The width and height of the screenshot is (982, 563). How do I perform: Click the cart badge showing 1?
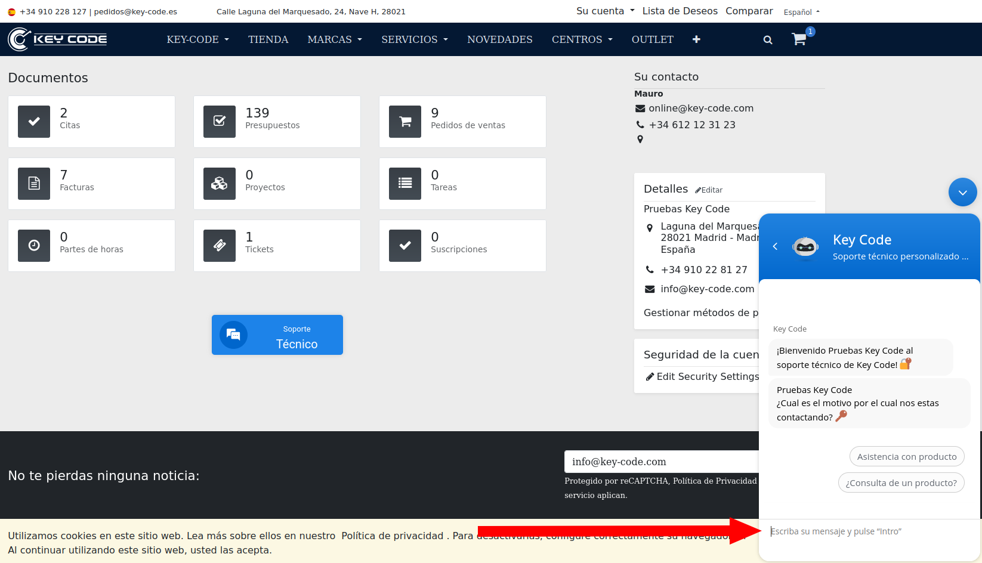coord(810,32)
